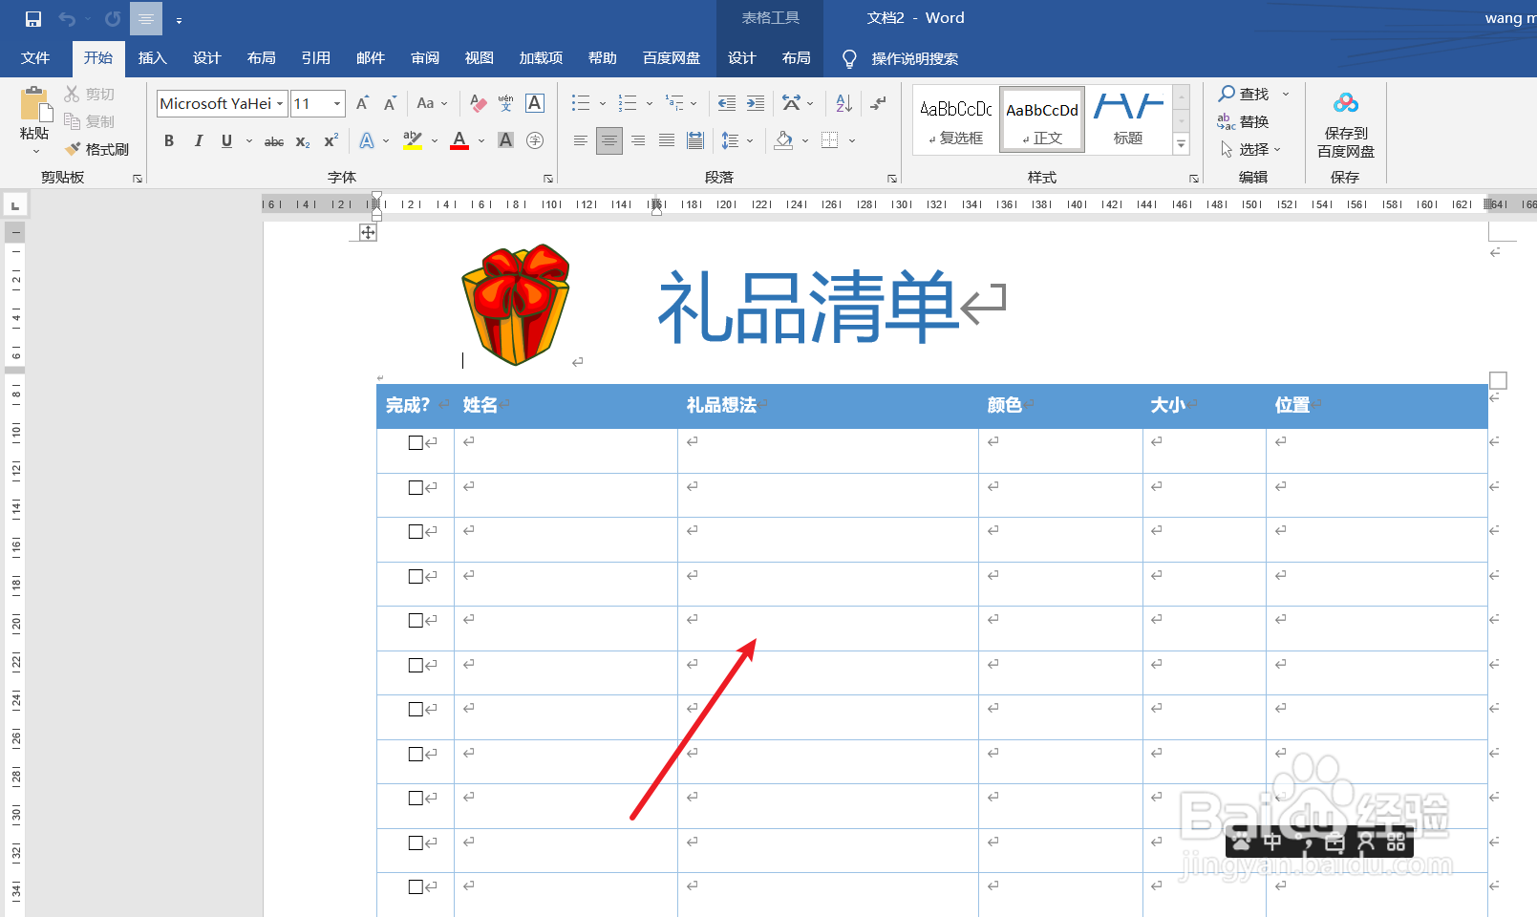Apply character border icon
The height and width of the screenshot is (917, 1537).
pyautogui.click(x=535, y=103)
